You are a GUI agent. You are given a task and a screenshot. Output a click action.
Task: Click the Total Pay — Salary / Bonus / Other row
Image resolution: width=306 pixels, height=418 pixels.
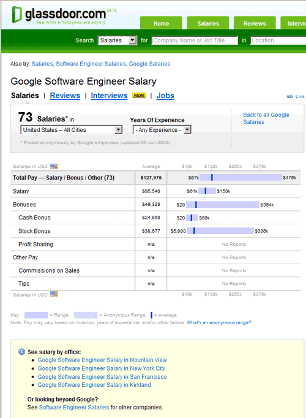pos(155,178)
